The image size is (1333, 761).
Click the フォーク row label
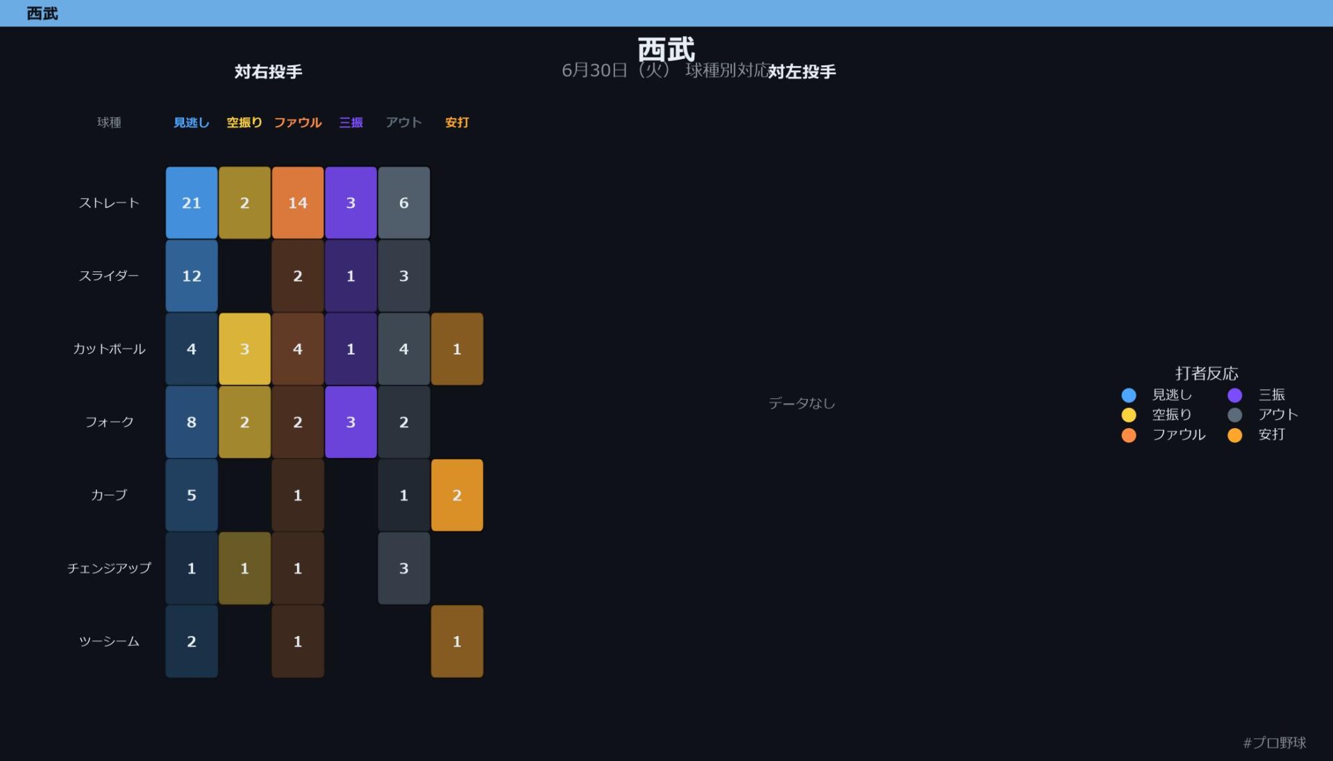pos(109,422)
